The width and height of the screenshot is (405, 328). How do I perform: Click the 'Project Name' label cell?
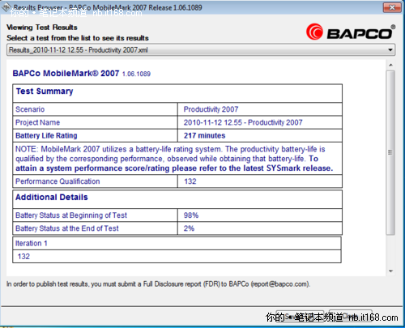pos(95,122)
